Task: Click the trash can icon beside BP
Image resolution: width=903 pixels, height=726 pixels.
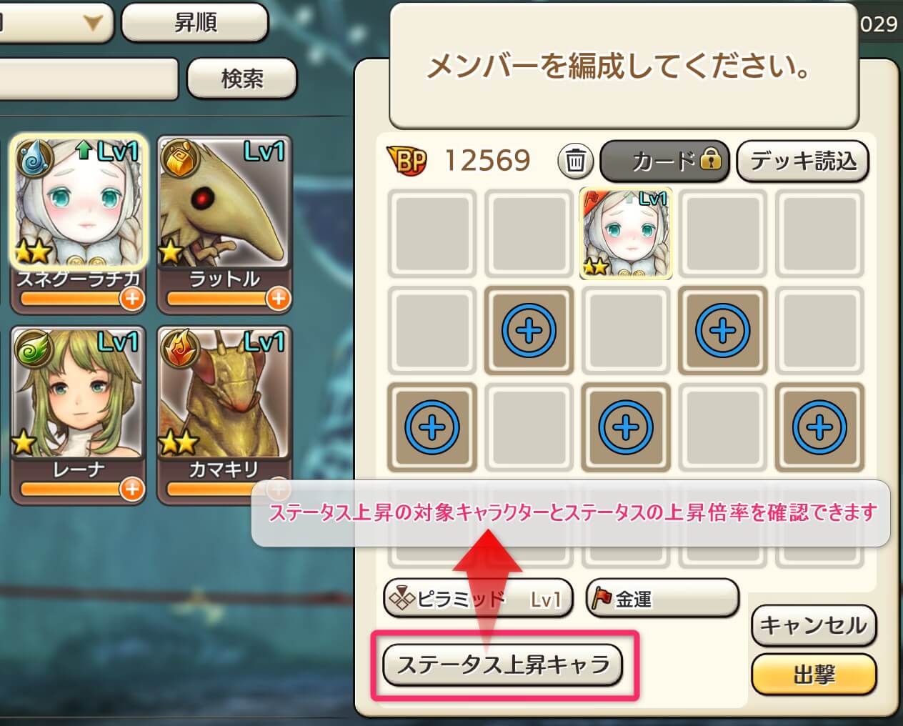Action: [x=575, y=160]
